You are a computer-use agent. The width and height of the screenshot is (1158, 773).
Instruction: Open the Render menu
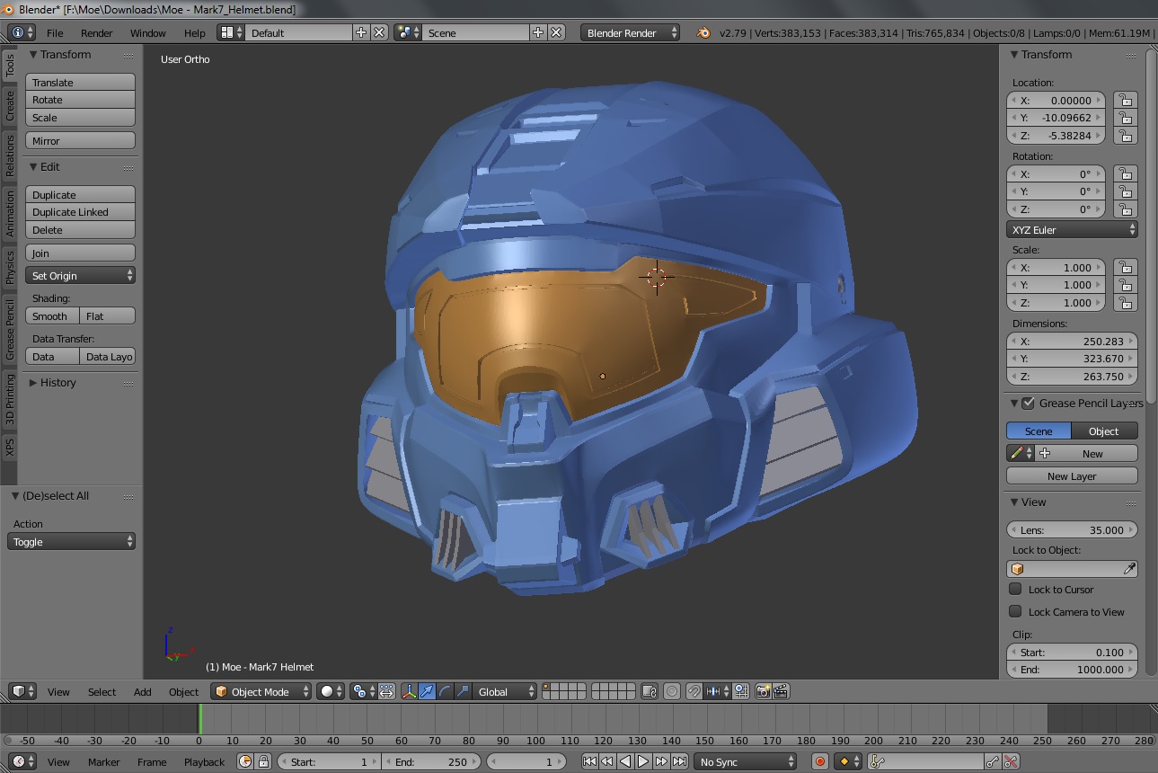coord(96,33)
